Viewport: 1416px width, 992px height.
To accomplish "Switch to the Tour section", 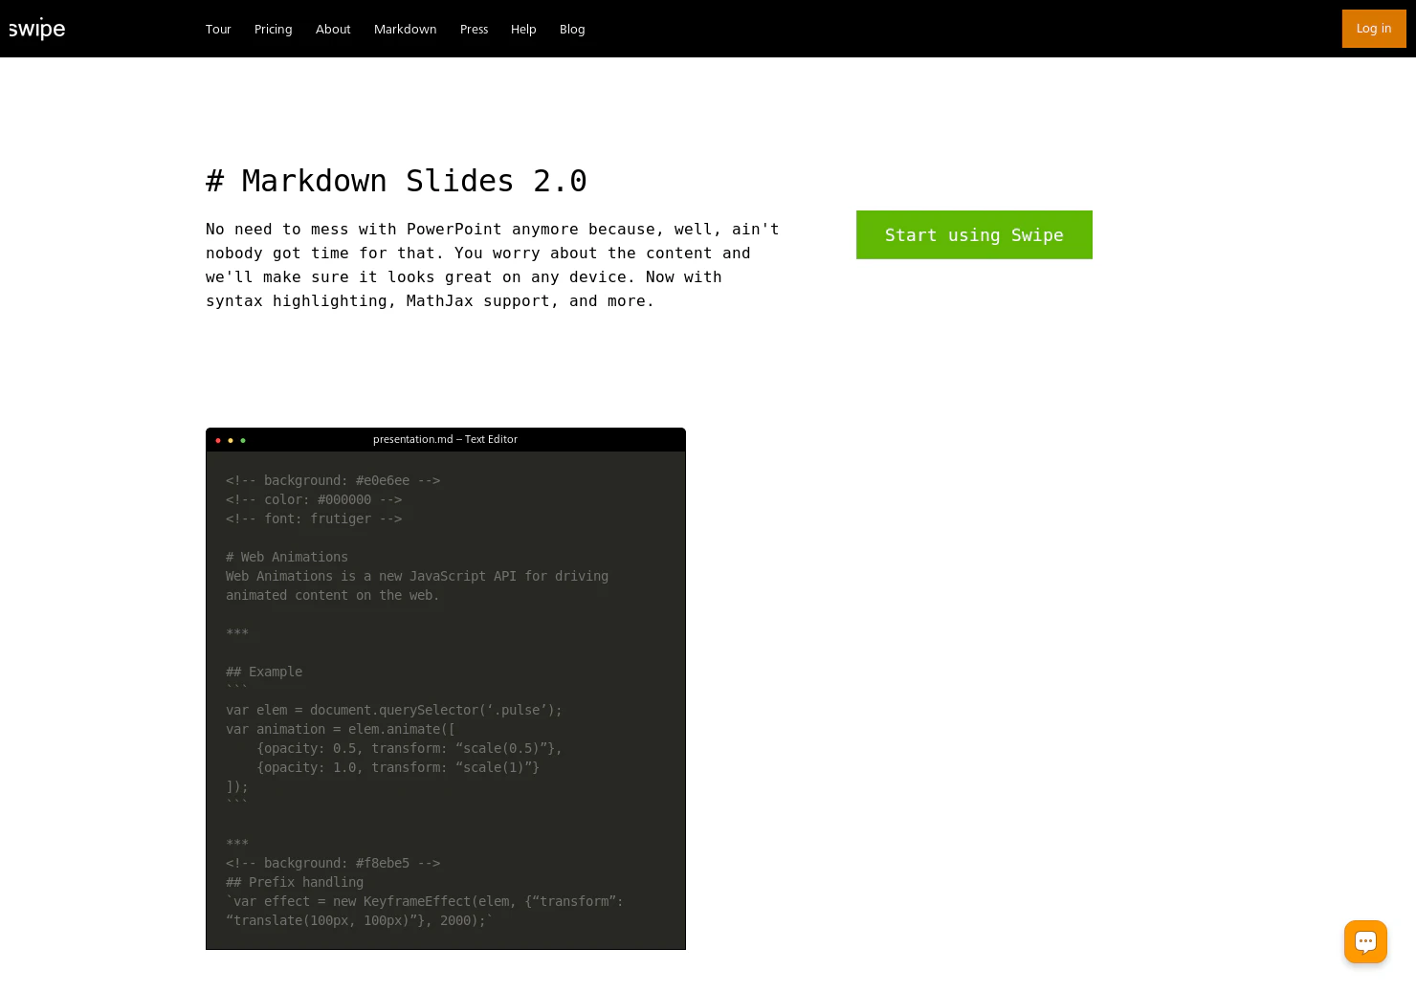I will pos(218,29).
